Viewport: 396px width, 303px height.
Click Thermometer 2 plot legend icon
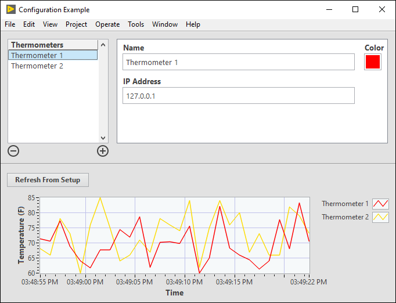pyautogui.click(x=380, y=217)
